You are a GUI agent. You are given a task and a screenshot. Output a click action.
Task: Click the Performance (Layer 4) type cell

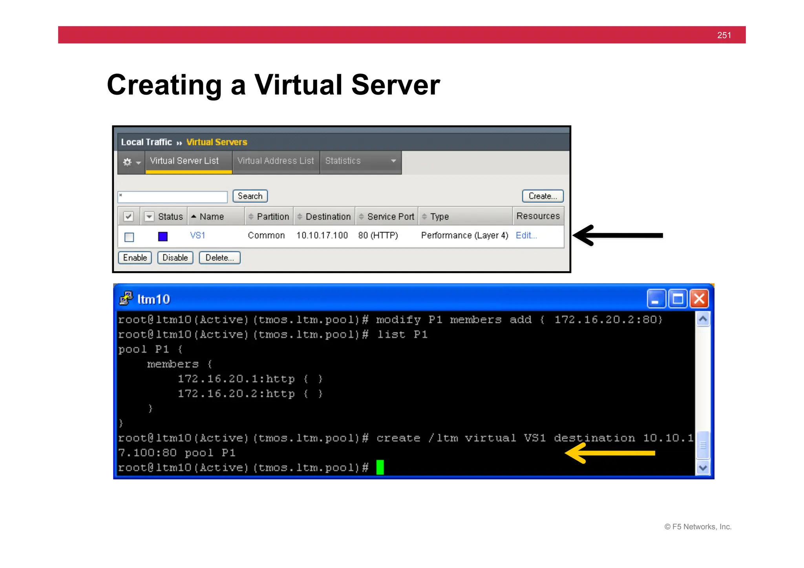(x=464, y=236)
